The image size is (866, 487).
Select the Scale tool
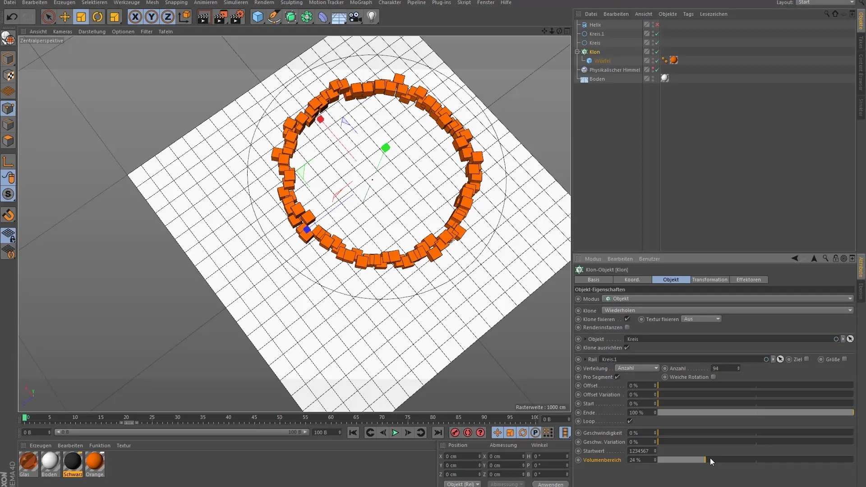pos(81,17)
